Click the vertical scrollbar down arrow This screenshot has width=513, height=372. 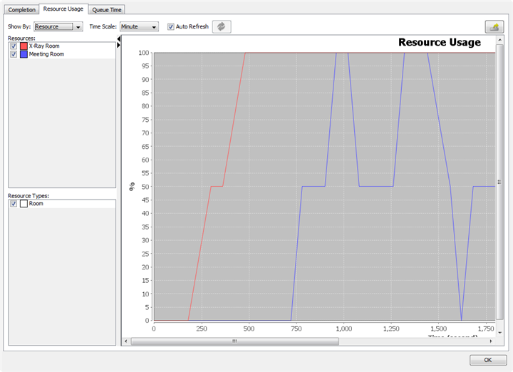(499, 332)
